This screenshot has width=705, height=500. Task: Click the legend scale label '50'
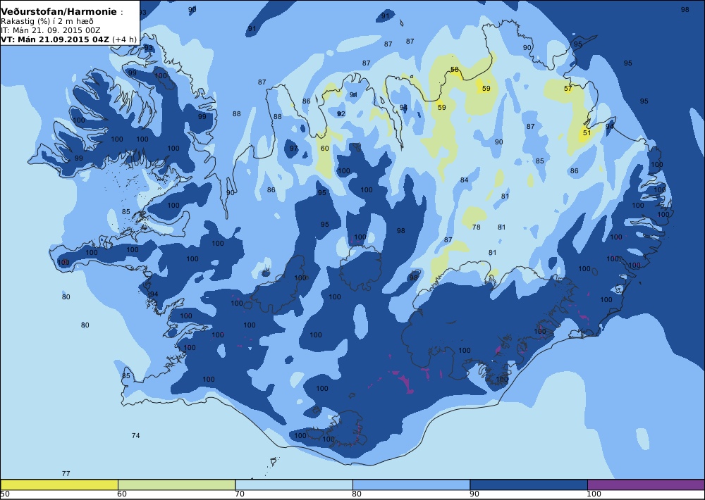click(5, 494)
